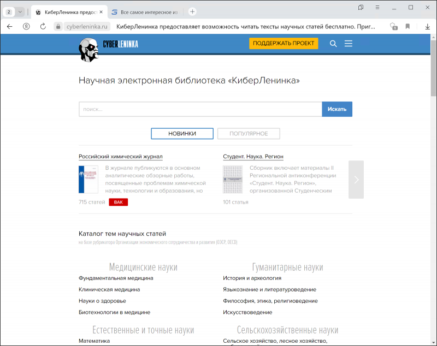Open the downloads arrow icon
The height and width of the screenshot is (346, 437).
coord(428,26)
